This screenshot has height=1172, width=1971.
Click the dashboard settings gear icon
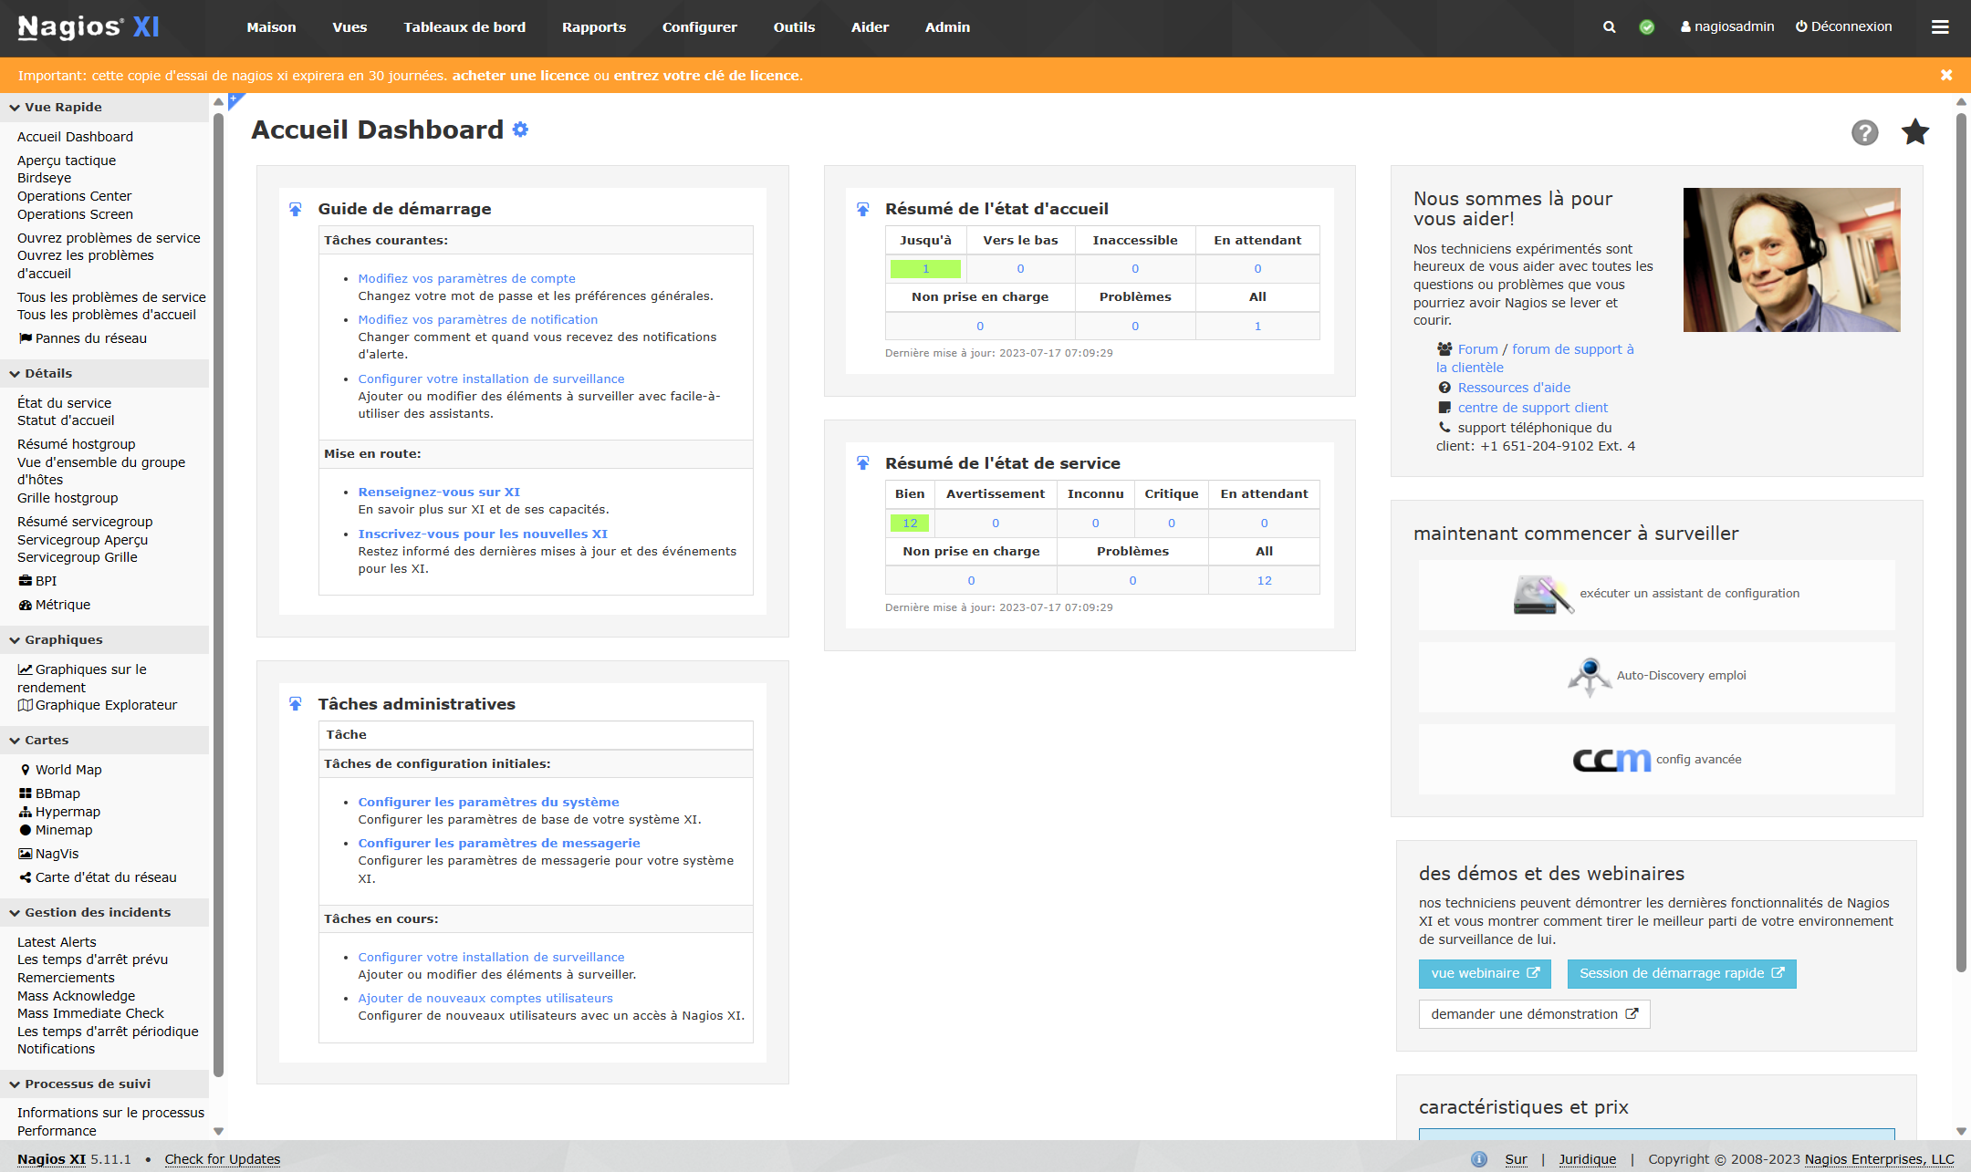pyautogui.click(x=520, y=130)
